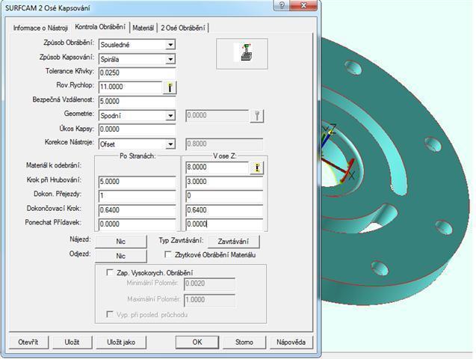Click the Zavrtávání button
This screenshot has height=359, width=476.
pos(233,242)
